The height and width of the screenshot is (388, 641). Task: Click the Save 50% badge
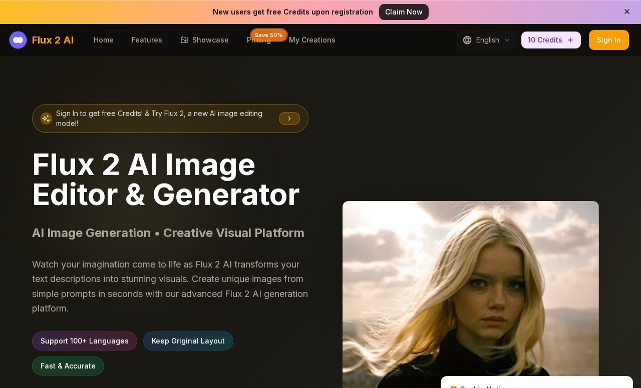[x=269, y=35]
